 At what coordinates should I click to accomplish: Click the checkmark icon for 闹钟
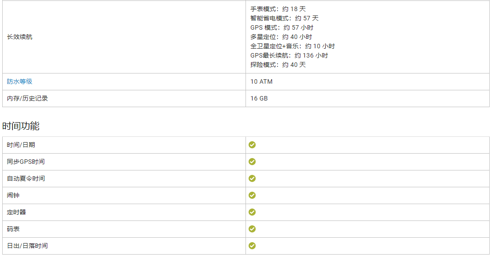[x=252, y=195]
